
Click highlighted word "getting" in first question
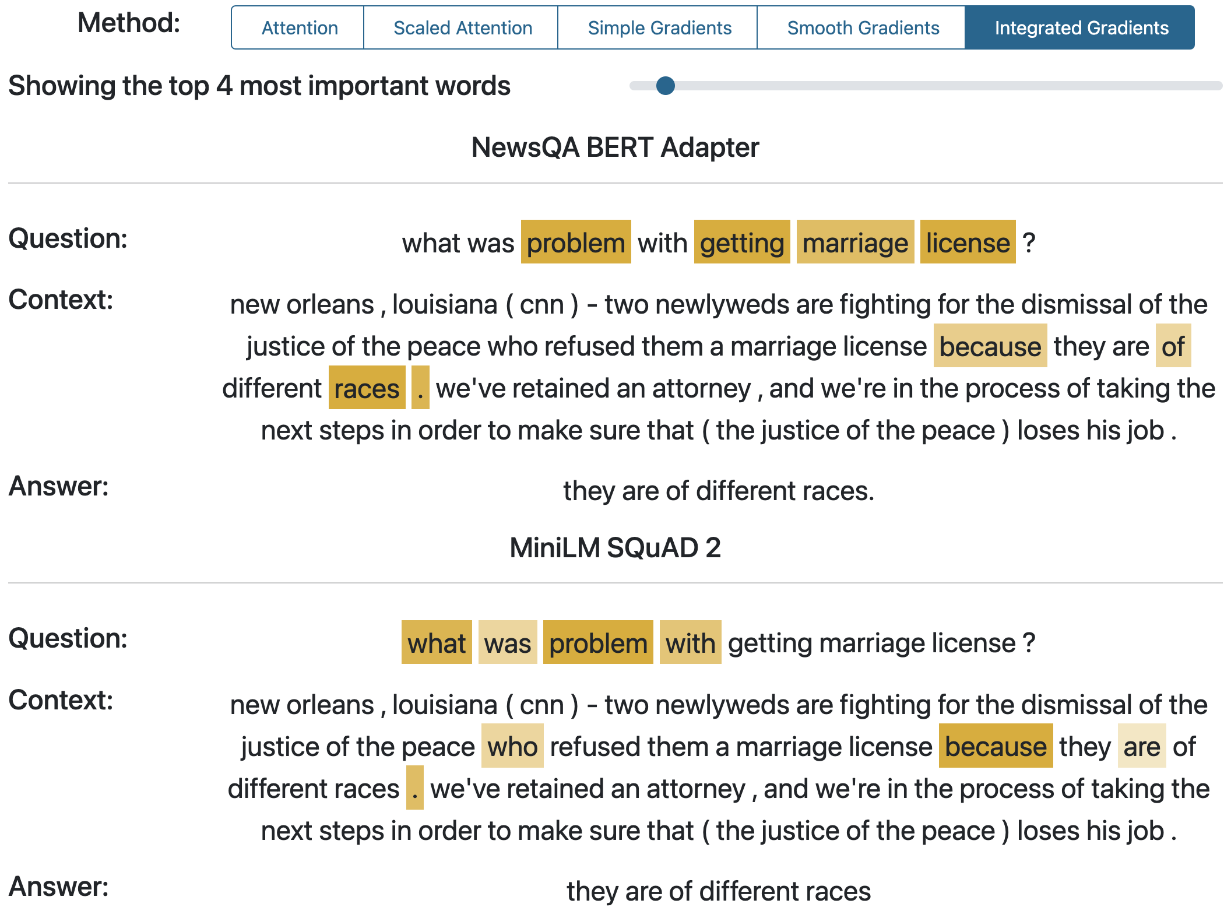coord(742,242)
